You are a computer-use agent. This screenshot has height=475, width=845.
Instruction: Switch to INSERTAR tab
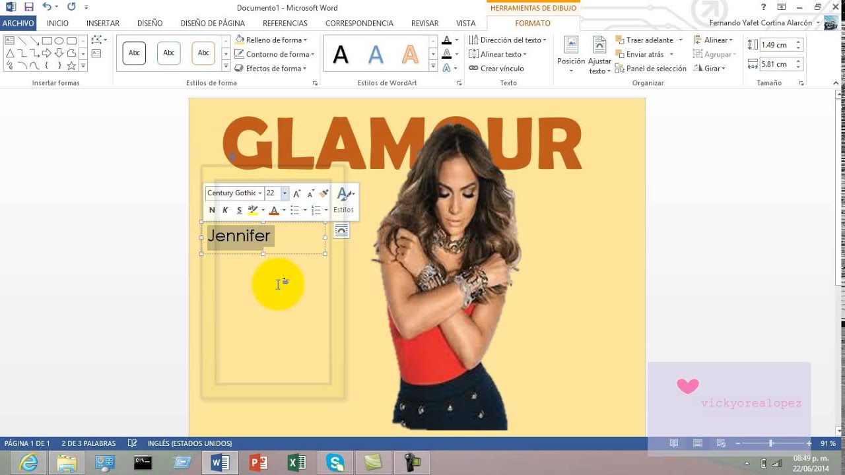point(103,23)
